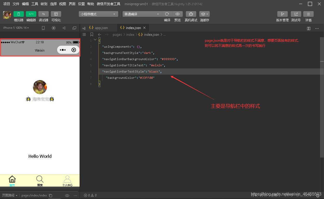Viewport: 324px width, 199px height.
Task: Toggle the simulator mute speaker icon
Action: point(64,28)
